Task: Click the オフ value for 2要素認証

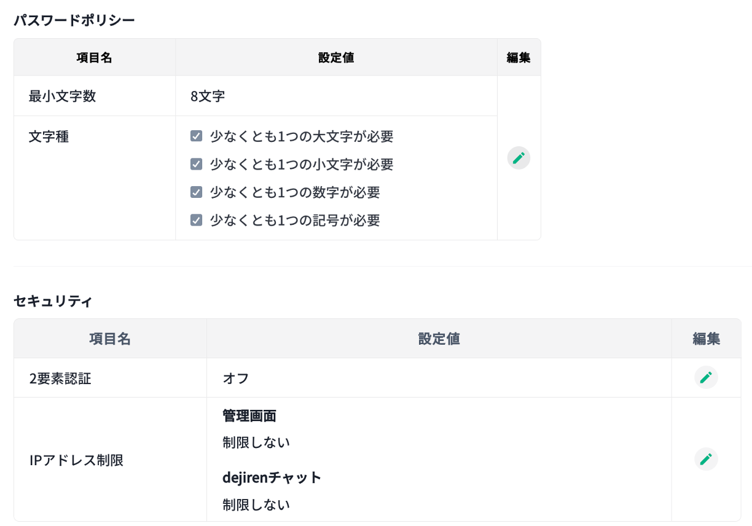Action: (236, 379)
